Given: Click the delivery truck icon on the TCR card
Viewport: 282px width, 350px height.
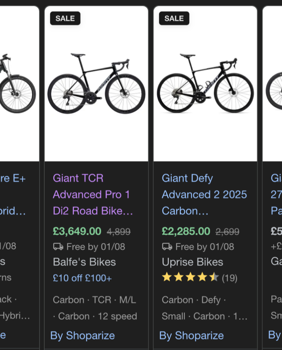Looking at the screenshot, I should tap(58, 247).
